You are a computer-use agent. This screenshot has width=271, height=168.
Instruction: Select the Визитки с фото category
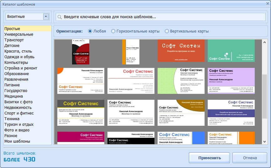(x=18, y=102)
